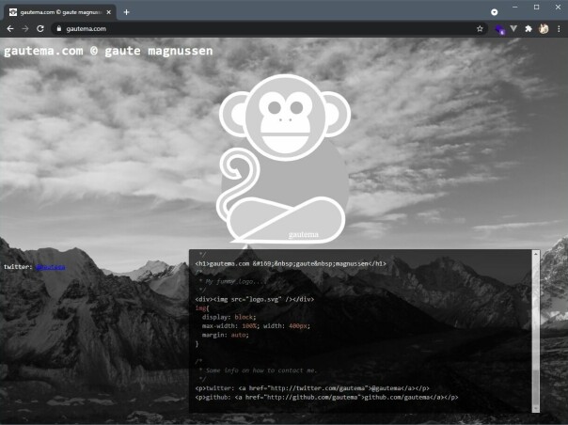Click the 'Some info on how to contact me' comment
The image size is (568, 425).
coord(258,370)
